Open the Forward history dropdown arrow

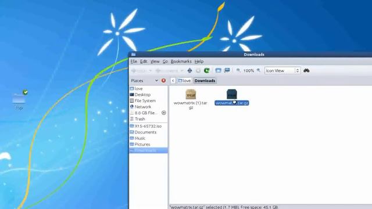point(182,71)
